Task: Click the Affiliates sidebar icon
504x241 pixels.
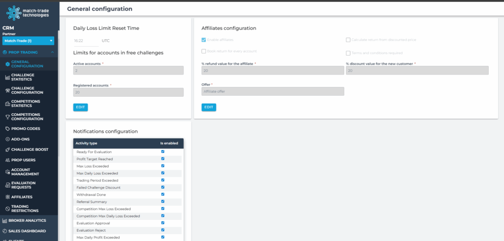Action: tap(7, 197)
